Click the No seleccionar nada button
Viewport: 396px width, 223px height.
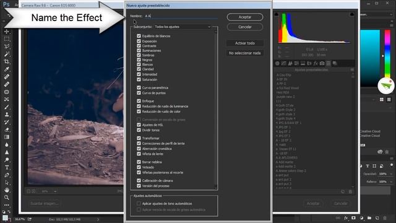click(x=245, y=53)
